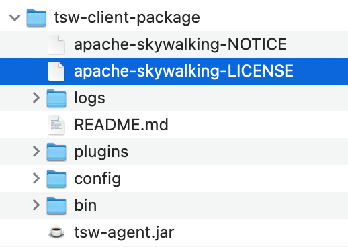Select the tsw-client-package folder name
Image resolution: width=348 pixels, height=247 pixels.
tap(127, 17)
